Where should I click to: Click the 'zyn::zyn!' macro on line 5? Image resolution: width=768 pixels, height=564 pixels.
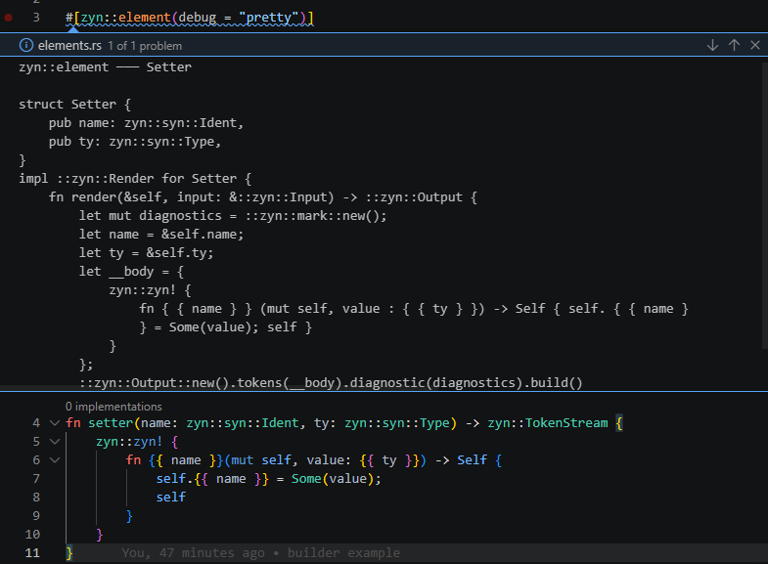point(129,441)
